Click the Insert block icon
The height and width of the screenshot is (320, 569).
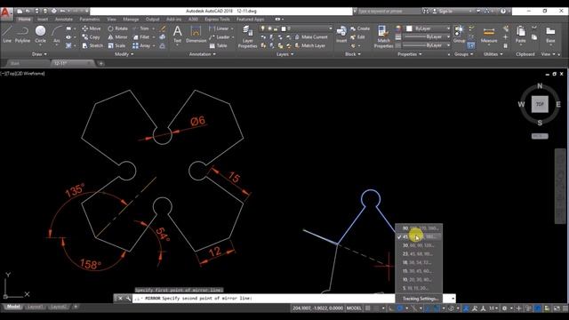point(341,34)
